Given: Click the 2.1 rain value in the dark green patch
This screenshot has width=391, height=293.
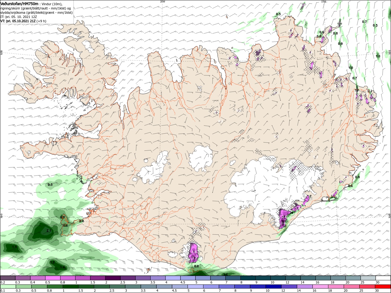Looking at the screenshot, I should click(49, 231).
